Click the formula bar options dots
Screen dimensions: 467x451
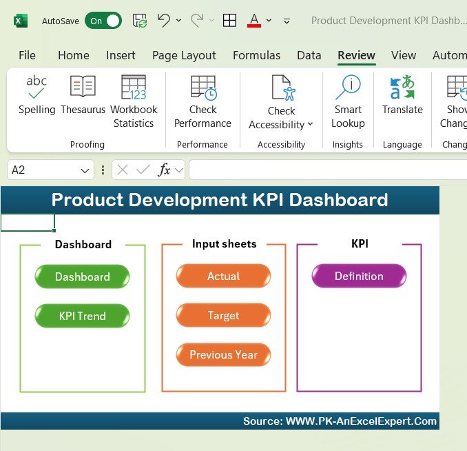(x=103, y=170)
